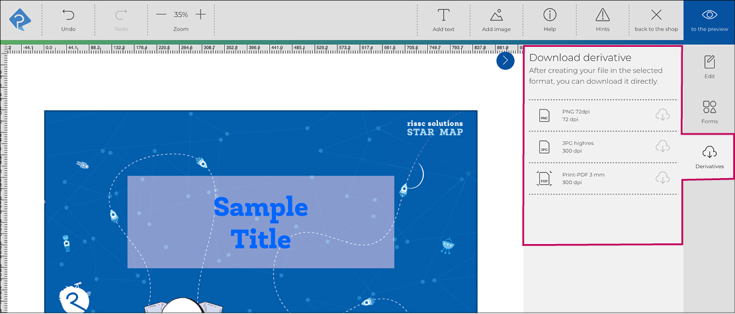Select the Sample Title text box
Viewport: 735px width, 314px height.
point(261,222)
